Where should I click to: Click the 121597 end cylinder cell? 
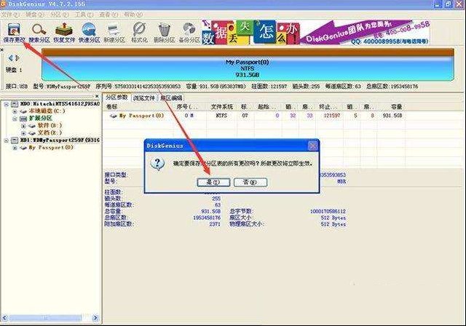coord(332,116)
